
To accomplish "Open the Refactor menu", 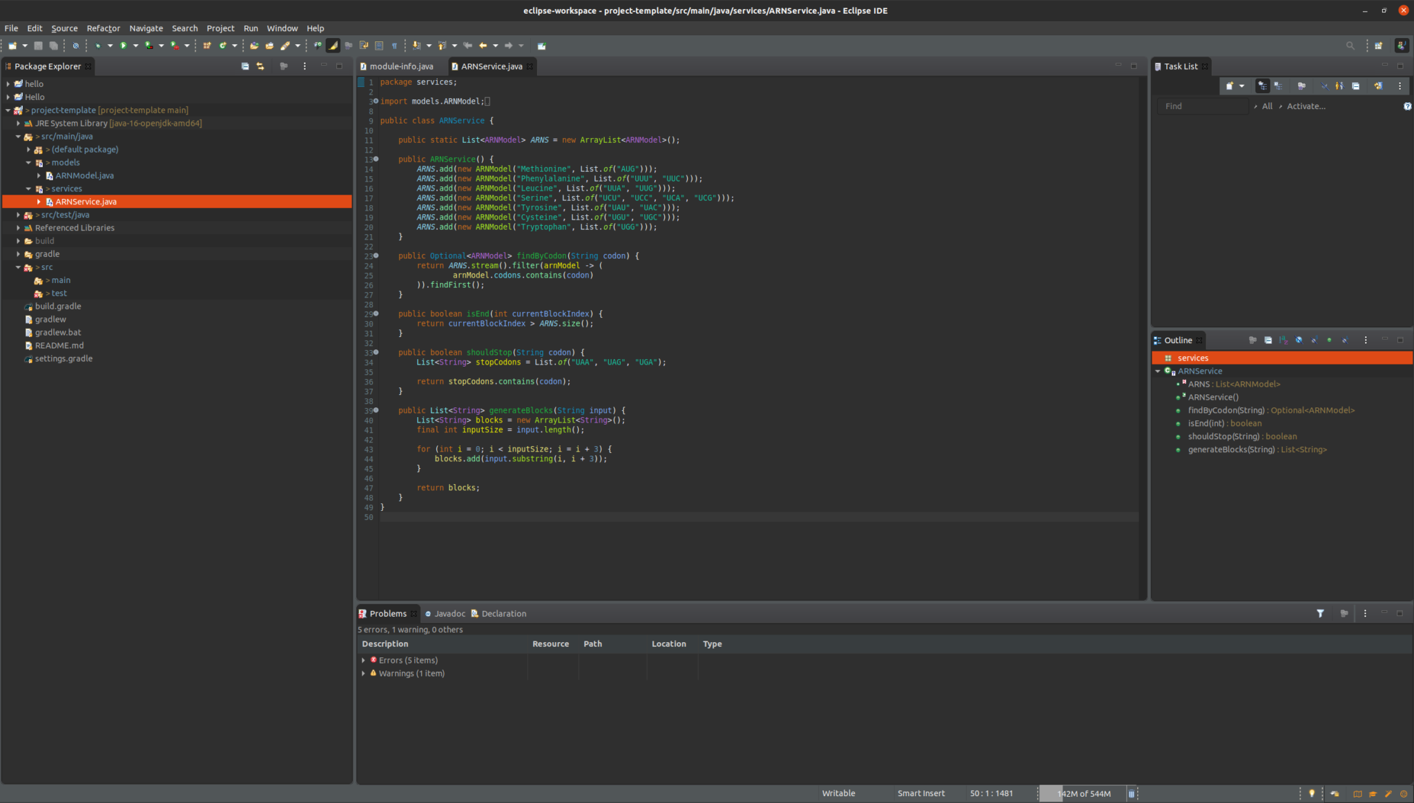I will click(x=103, y=28).
